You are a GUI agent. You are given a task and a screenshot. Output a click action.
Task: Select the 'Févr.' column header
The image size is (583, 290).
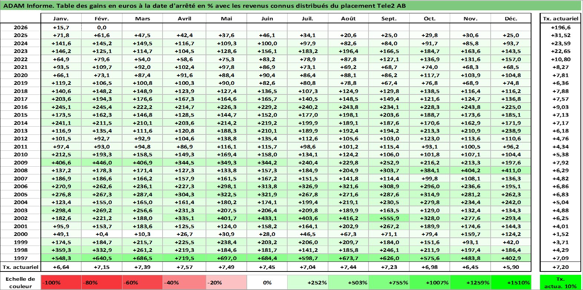(102, 19)
